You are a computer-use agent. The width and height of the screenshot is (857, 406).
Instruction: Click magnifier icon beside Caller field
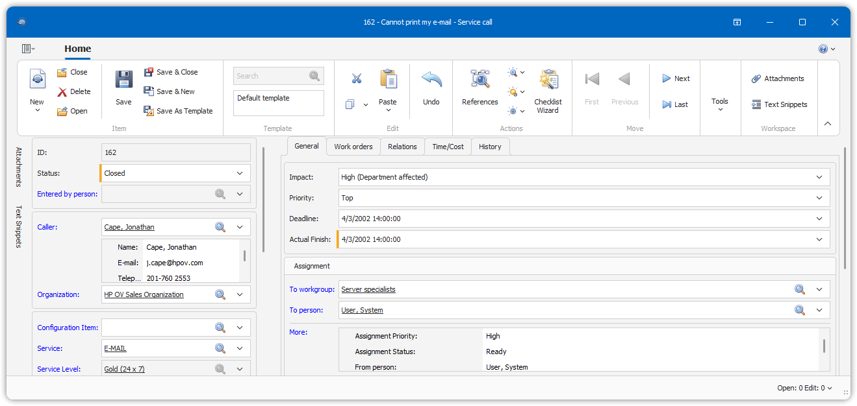coord(220,227)
